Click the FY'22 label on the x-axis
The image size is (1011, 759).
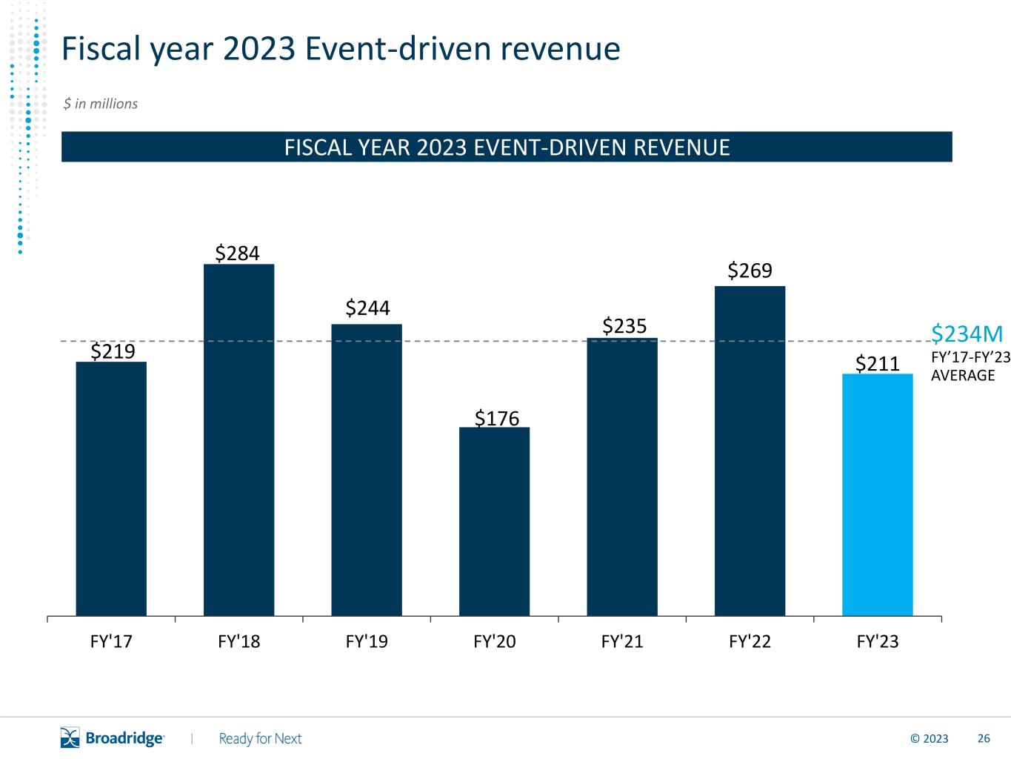pos(750,641)
